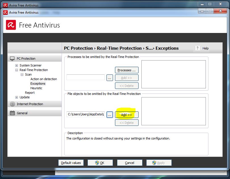Open the Heuristic settings page
The height and width of the screenshot is (179, 230).
pyautogui.click(x=37, y=88)
